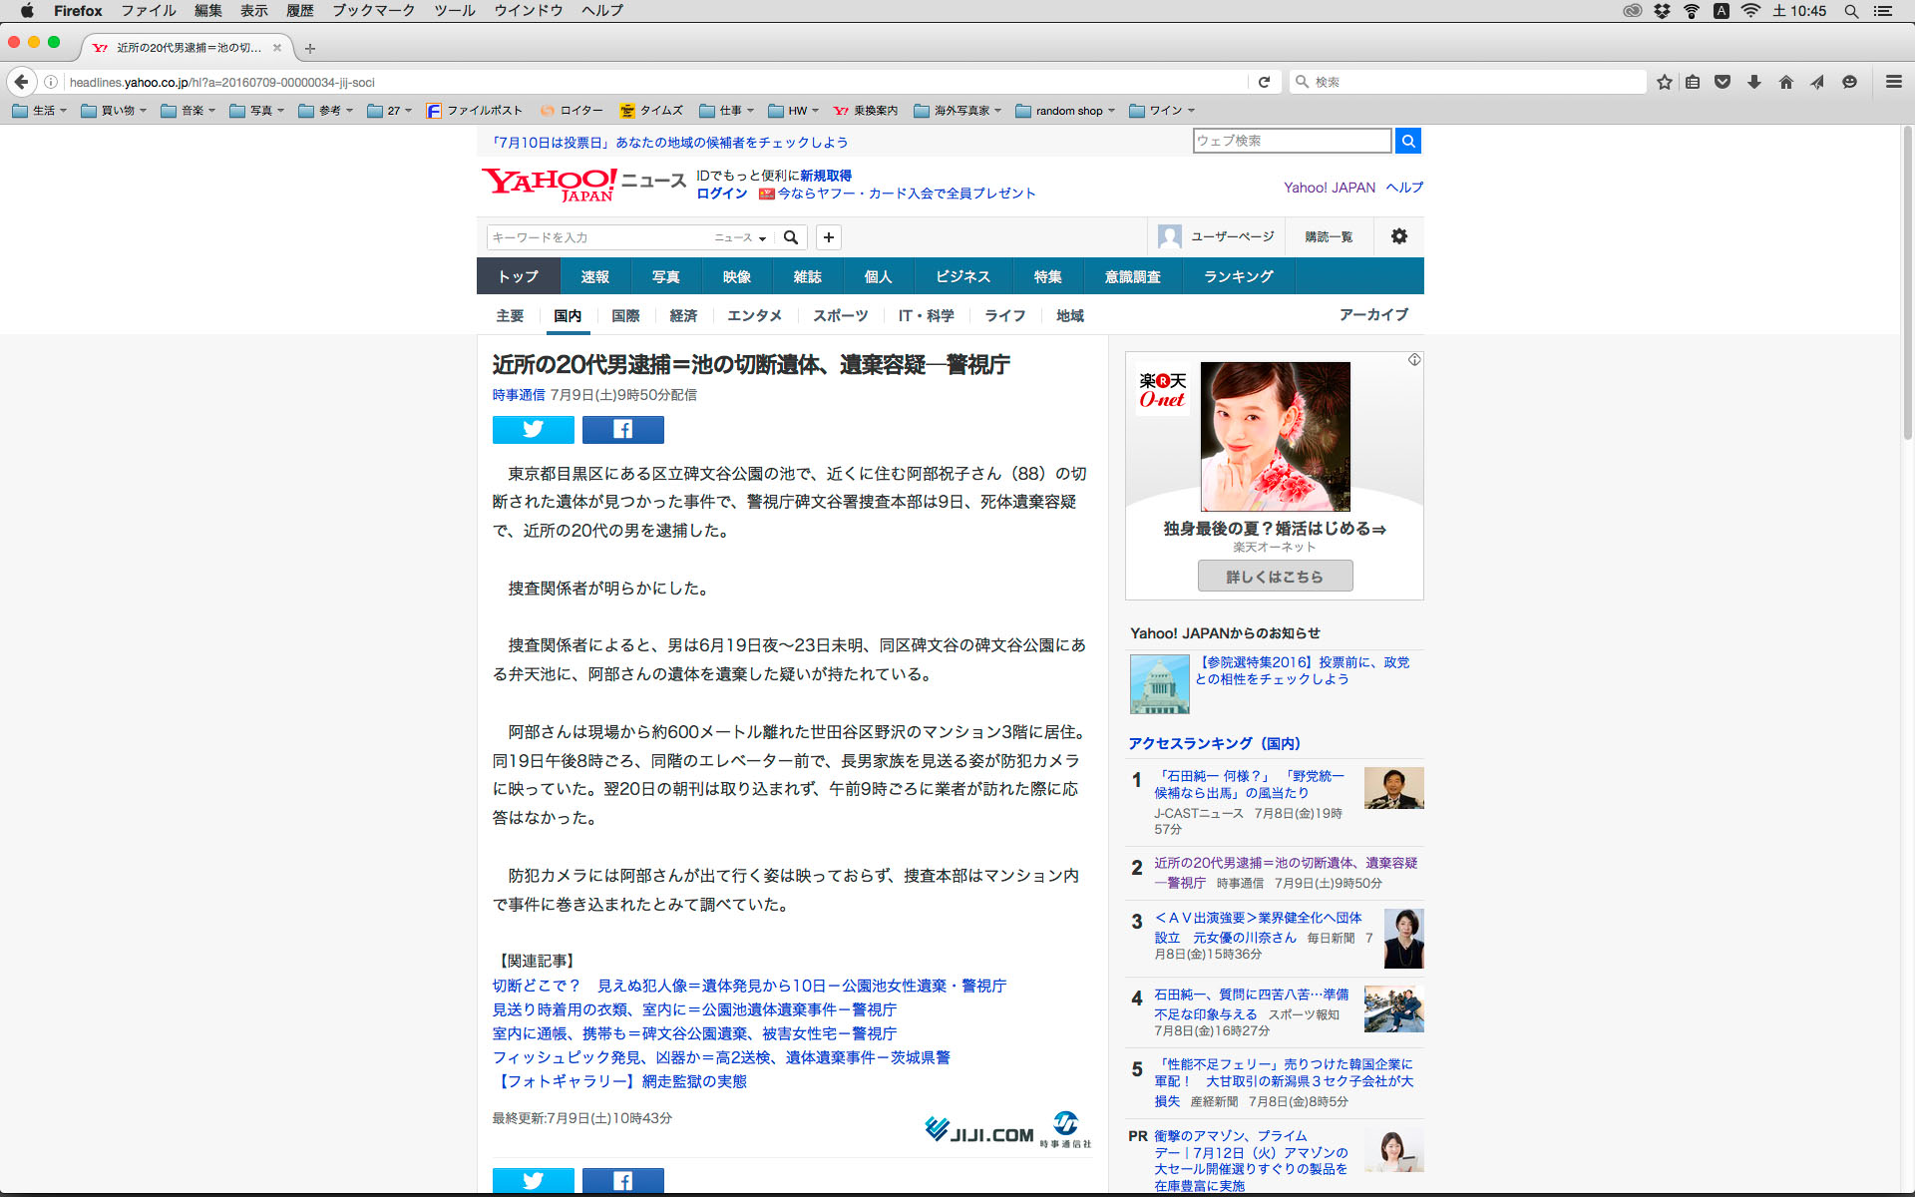1915x1197 pixels.
Task: Open the settings gear on Yahoo News
Action: [x=1398, y=236]
